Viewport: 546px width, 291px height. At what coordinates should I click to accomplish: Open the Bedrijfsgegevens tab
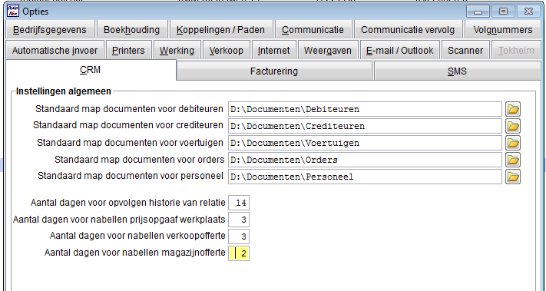[x=50, y=30]
